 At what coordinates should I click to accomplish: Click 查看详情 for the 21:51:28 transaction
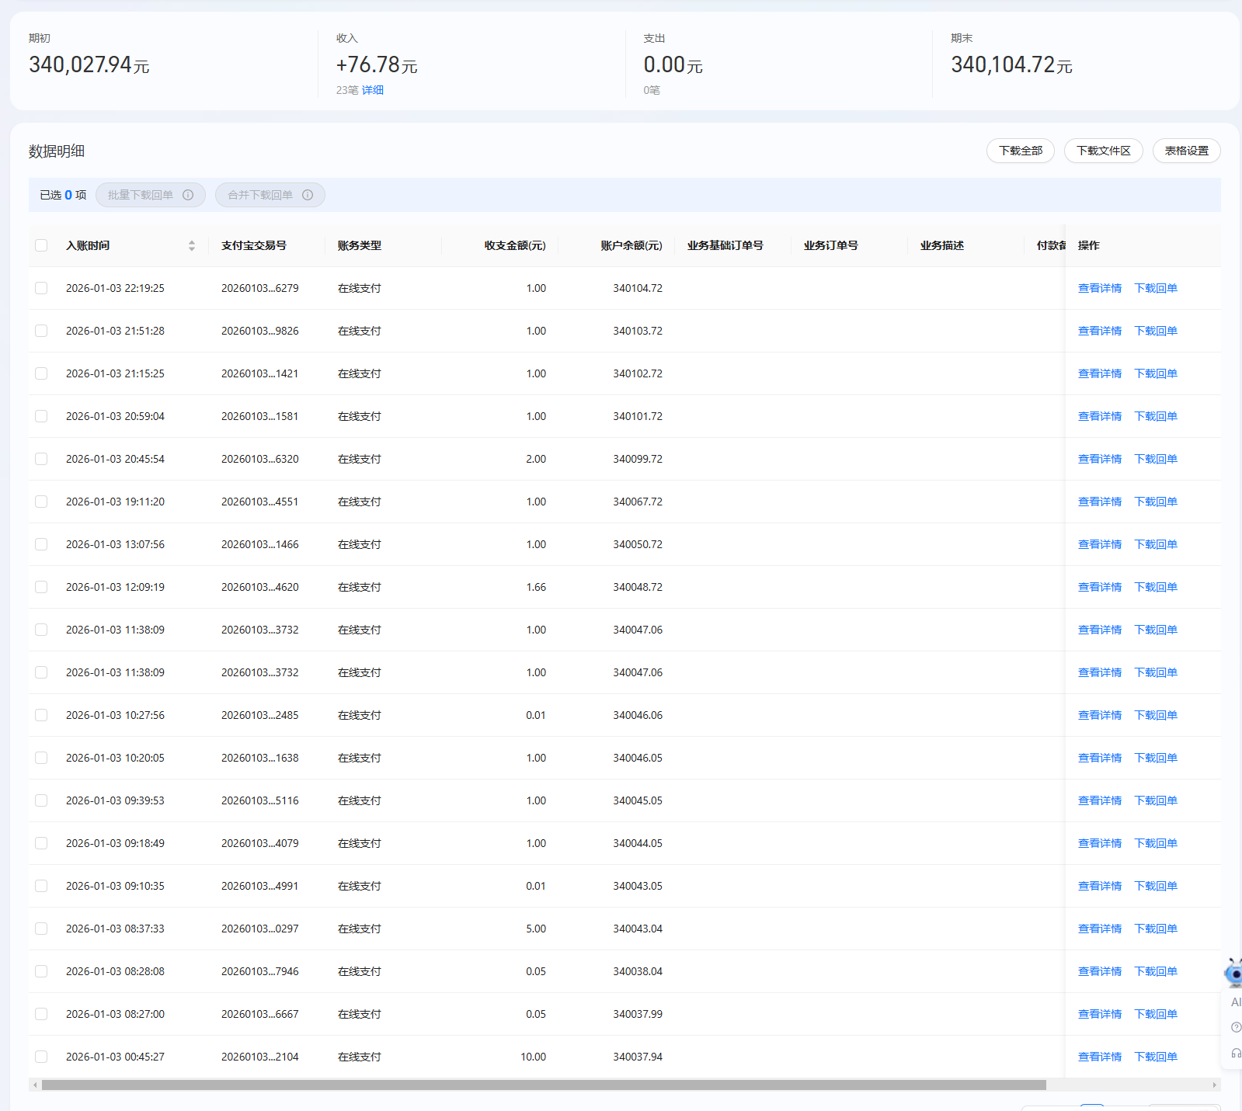tap(1099, 331)
